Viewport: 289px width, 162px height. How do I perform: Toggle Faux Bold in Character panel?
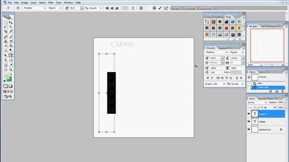pos(208,78)
